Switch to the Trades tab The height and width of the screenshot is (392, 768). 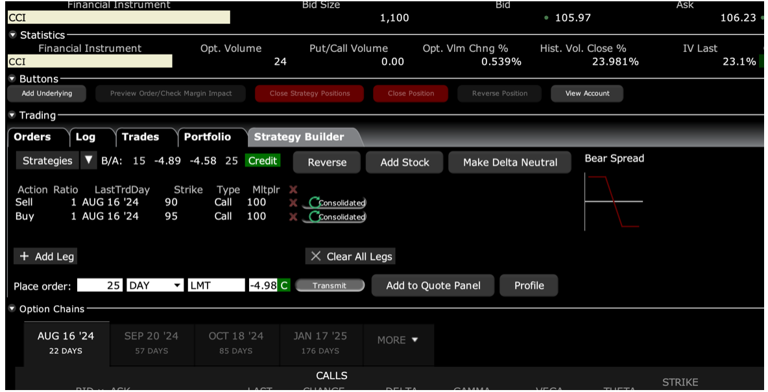pos(141,137)
